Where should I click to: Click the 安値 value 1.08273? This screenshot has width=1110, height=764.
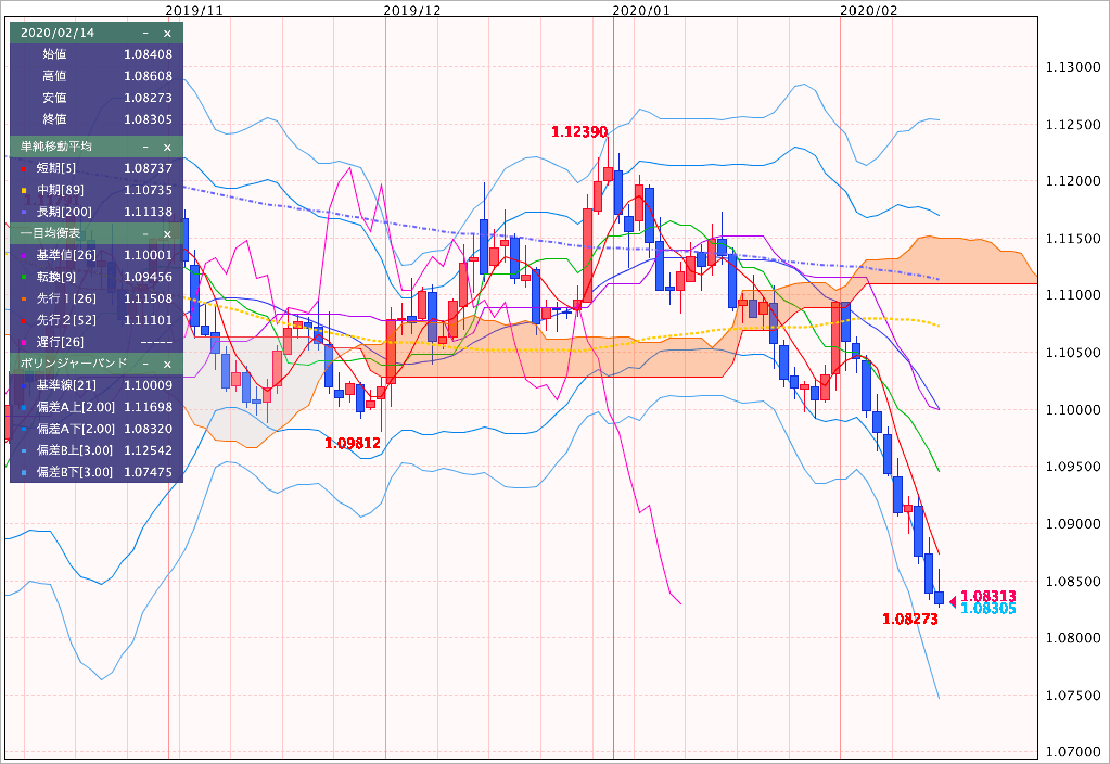click(148, 98)
